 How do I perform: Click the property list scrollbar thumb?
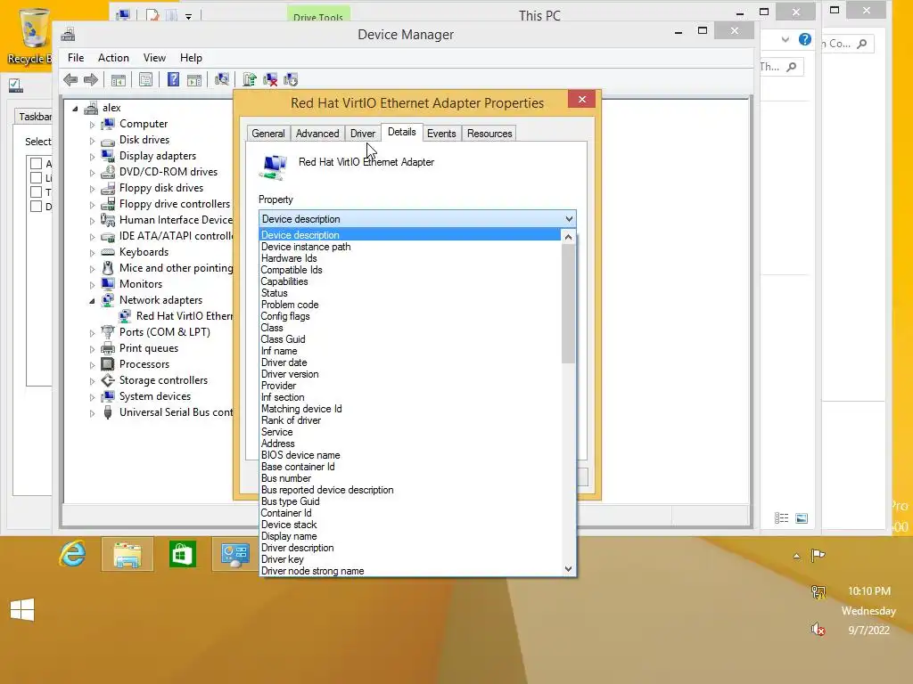click(568, 303)
